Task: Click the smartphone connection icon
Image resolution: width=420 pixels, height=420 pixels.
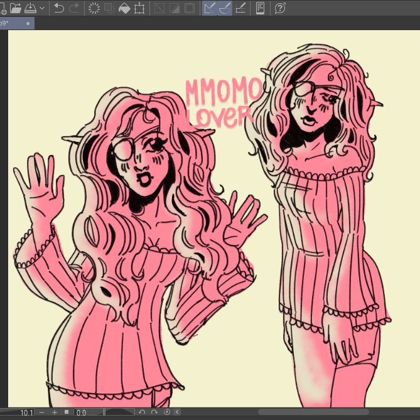Action: tap(260, 8)
